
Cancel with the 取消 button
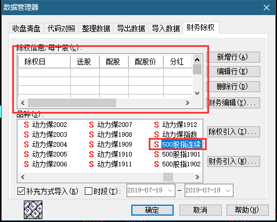(200, 210)
